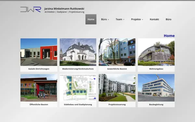Open the Städtebau und Stadtplanung site plan
195x122 pixels.
tap(78, 88)
